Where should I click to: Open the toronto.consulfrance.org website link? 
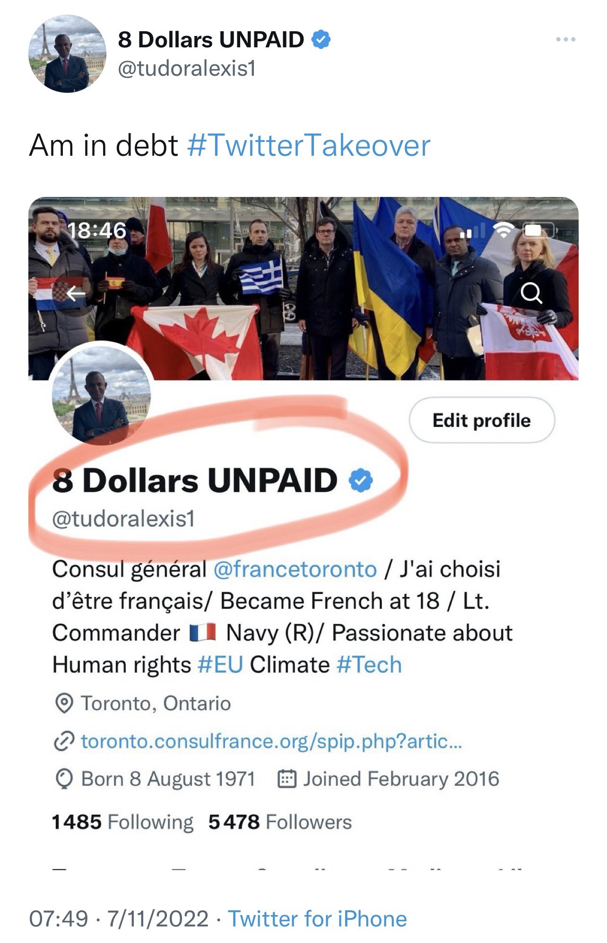pyautogui.click(x=271, y=741)
